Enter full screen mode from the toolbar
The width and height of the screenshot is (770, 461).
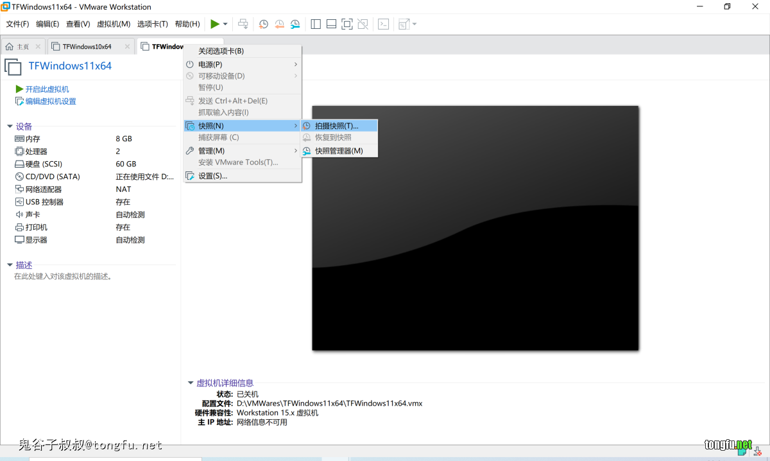[347, 24]
